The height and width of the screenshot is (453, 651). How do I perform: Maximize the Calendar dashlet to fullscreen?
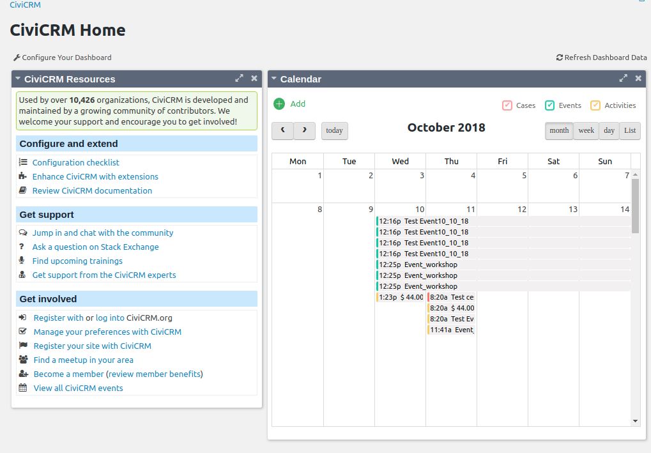pos(623,79)
